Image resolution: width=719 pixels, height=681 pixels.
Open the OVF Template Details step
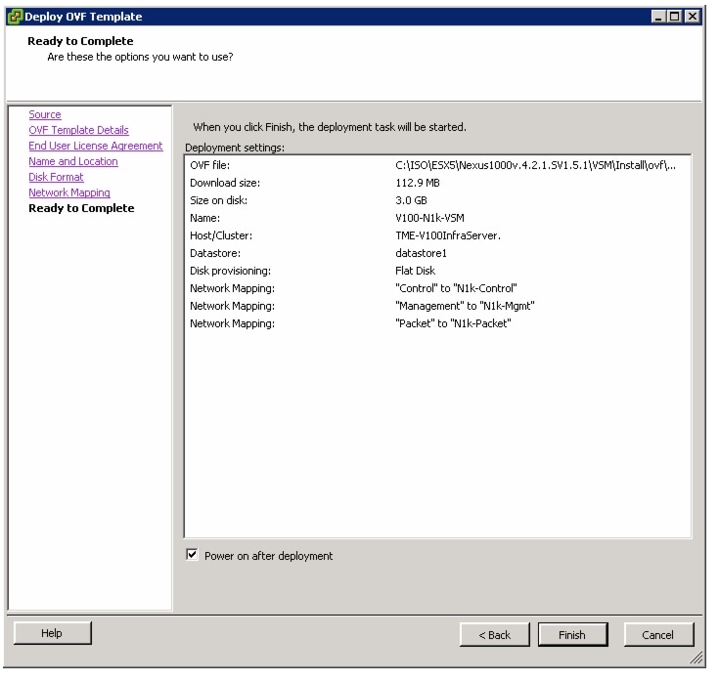coord(78,130)
